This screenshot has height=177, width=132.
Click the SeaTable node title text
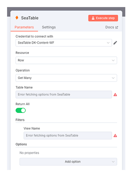click(30, 18)
